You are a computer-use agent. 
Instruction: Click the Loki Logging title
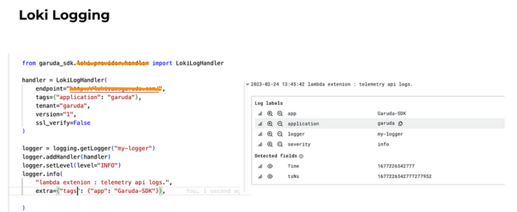click(x=64, y=15)
